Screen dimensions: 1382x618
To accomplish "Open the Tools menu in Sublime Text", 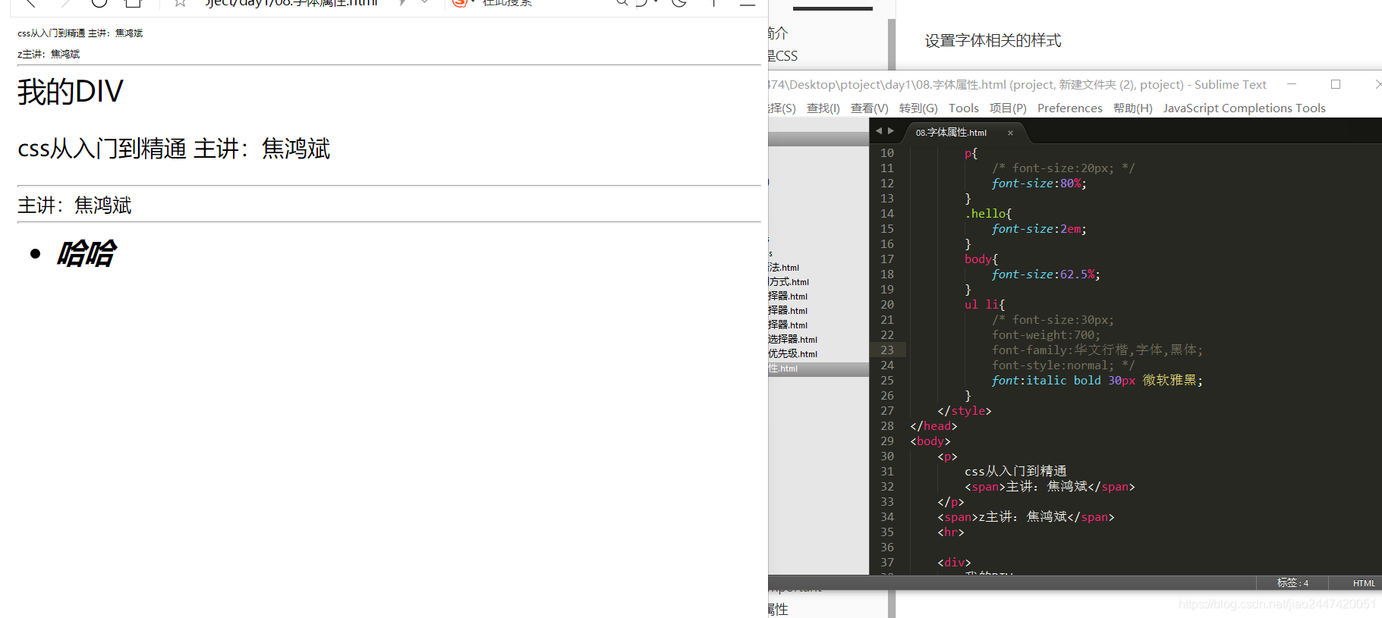I will tap(964, 108).
